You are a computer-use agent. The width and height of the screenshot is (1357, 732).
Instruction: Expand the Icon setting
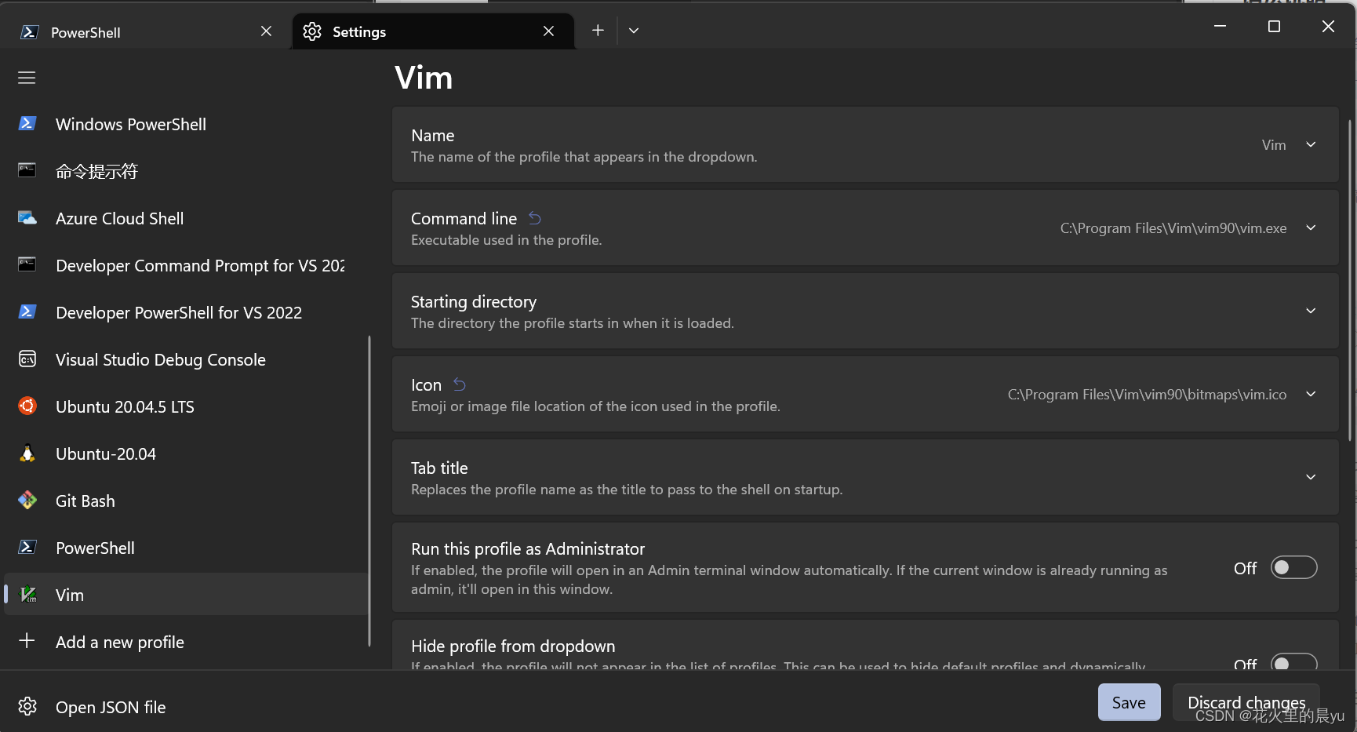tap(1311, 394)
